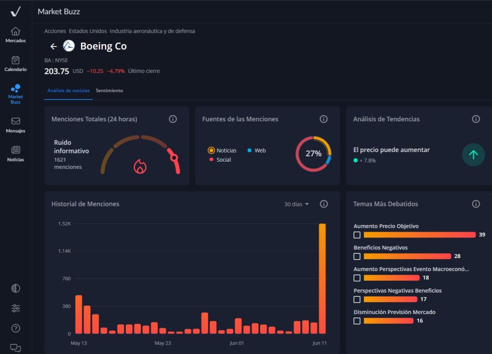Click the Beneficios Negativos bar showing 28
The height and width of the screenshot is (354, 492).
(x=407, y=256)
